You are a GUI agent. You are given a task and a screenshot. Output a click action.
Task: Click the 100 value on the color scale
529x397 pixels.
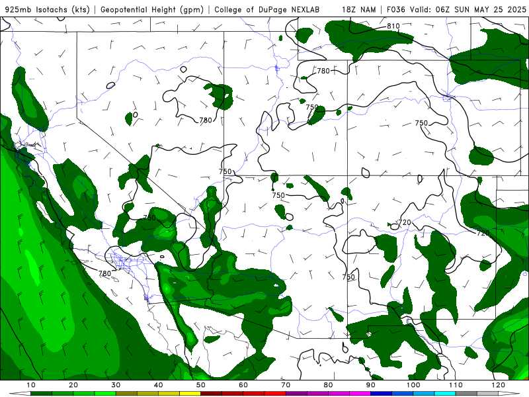(x=413, y=385)
